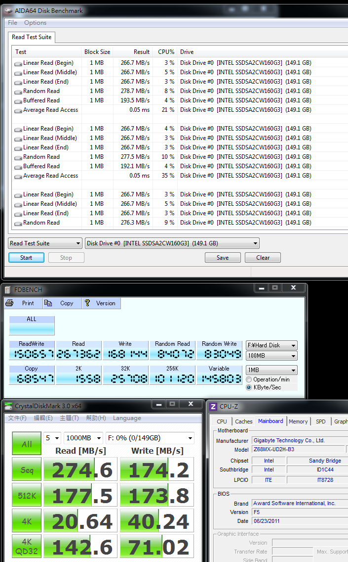Viewport: 348px width, 562px height.
Task: Select Operation/min radio in FDBENCH
Action: (249, 379)
